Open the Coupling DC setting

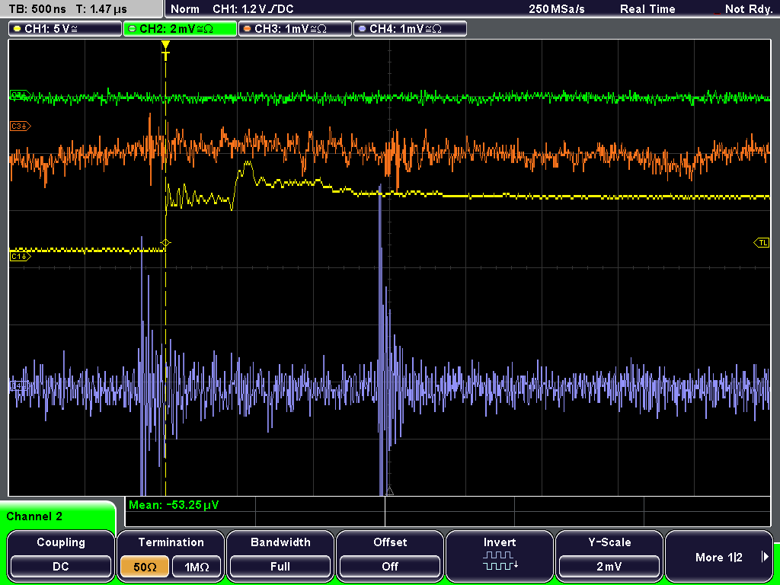(61, 555)
